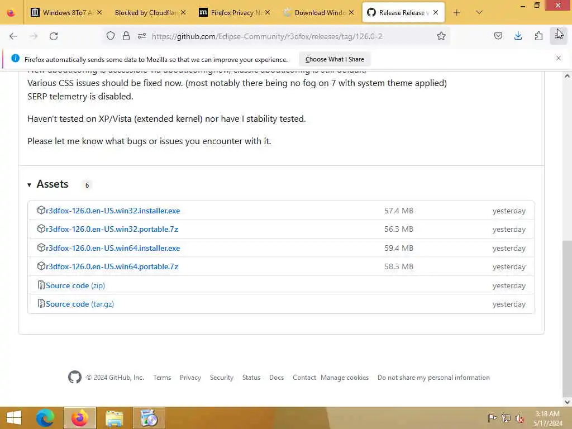
Task: Download r3dfox win32 portable.7z
Action: [112, 230]
